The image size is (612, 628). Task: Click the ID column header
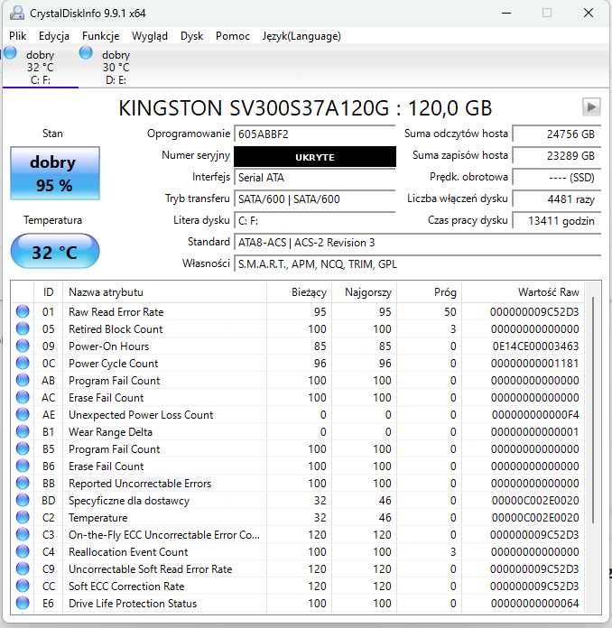click(x=48, y=292)
